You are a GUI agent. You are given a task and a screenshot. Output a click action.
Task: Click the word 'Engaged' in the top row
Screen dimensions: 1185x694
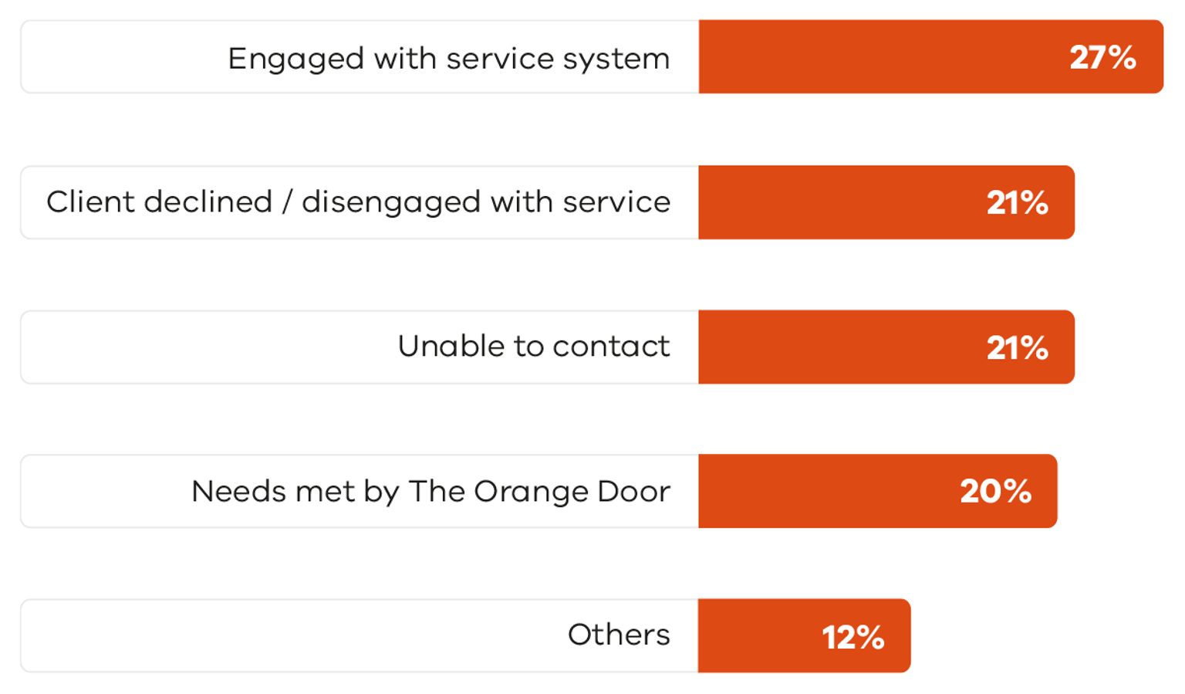click(x=295, y=59)
